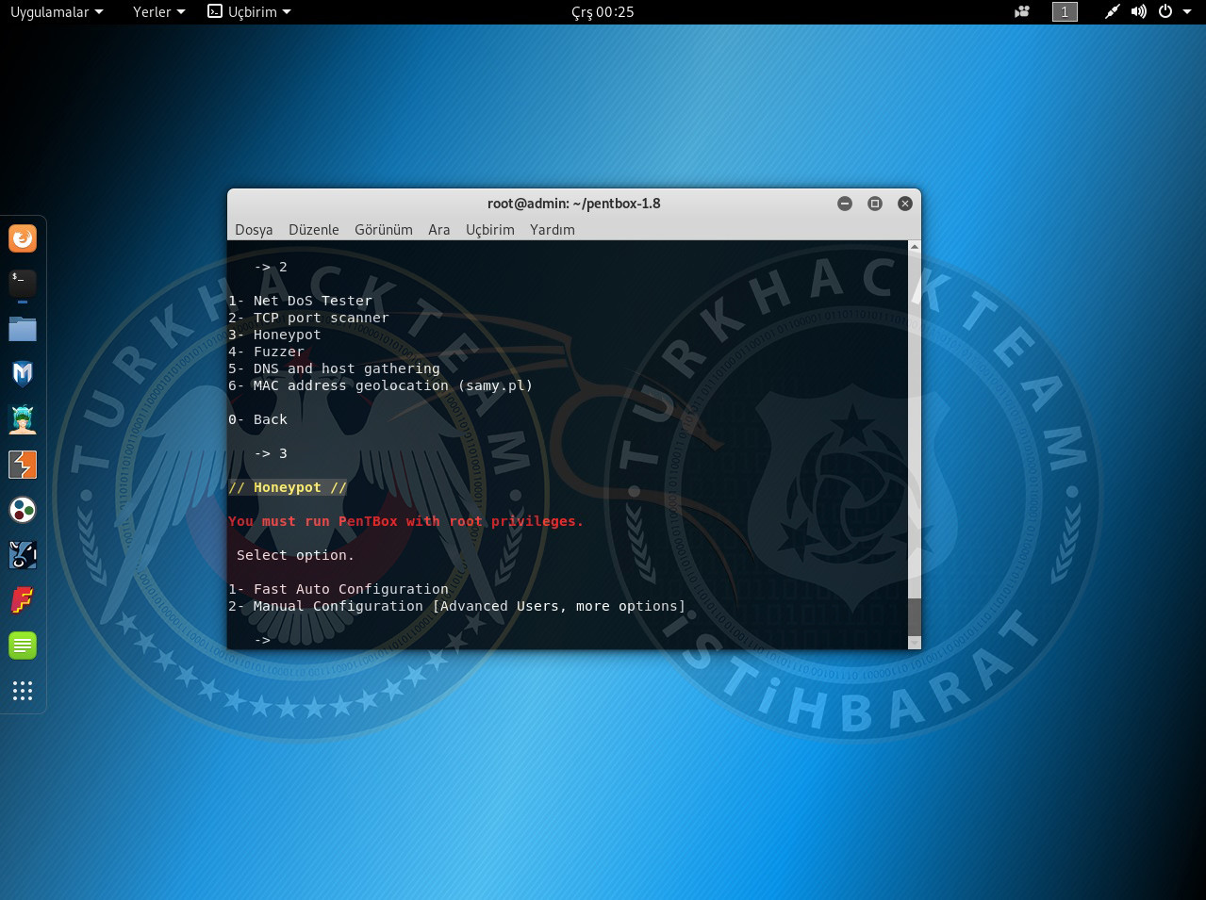Screen dimensions: 1206x900
Task: Click '1- Fast Auto Configuration' line
Action: (339, 589)
